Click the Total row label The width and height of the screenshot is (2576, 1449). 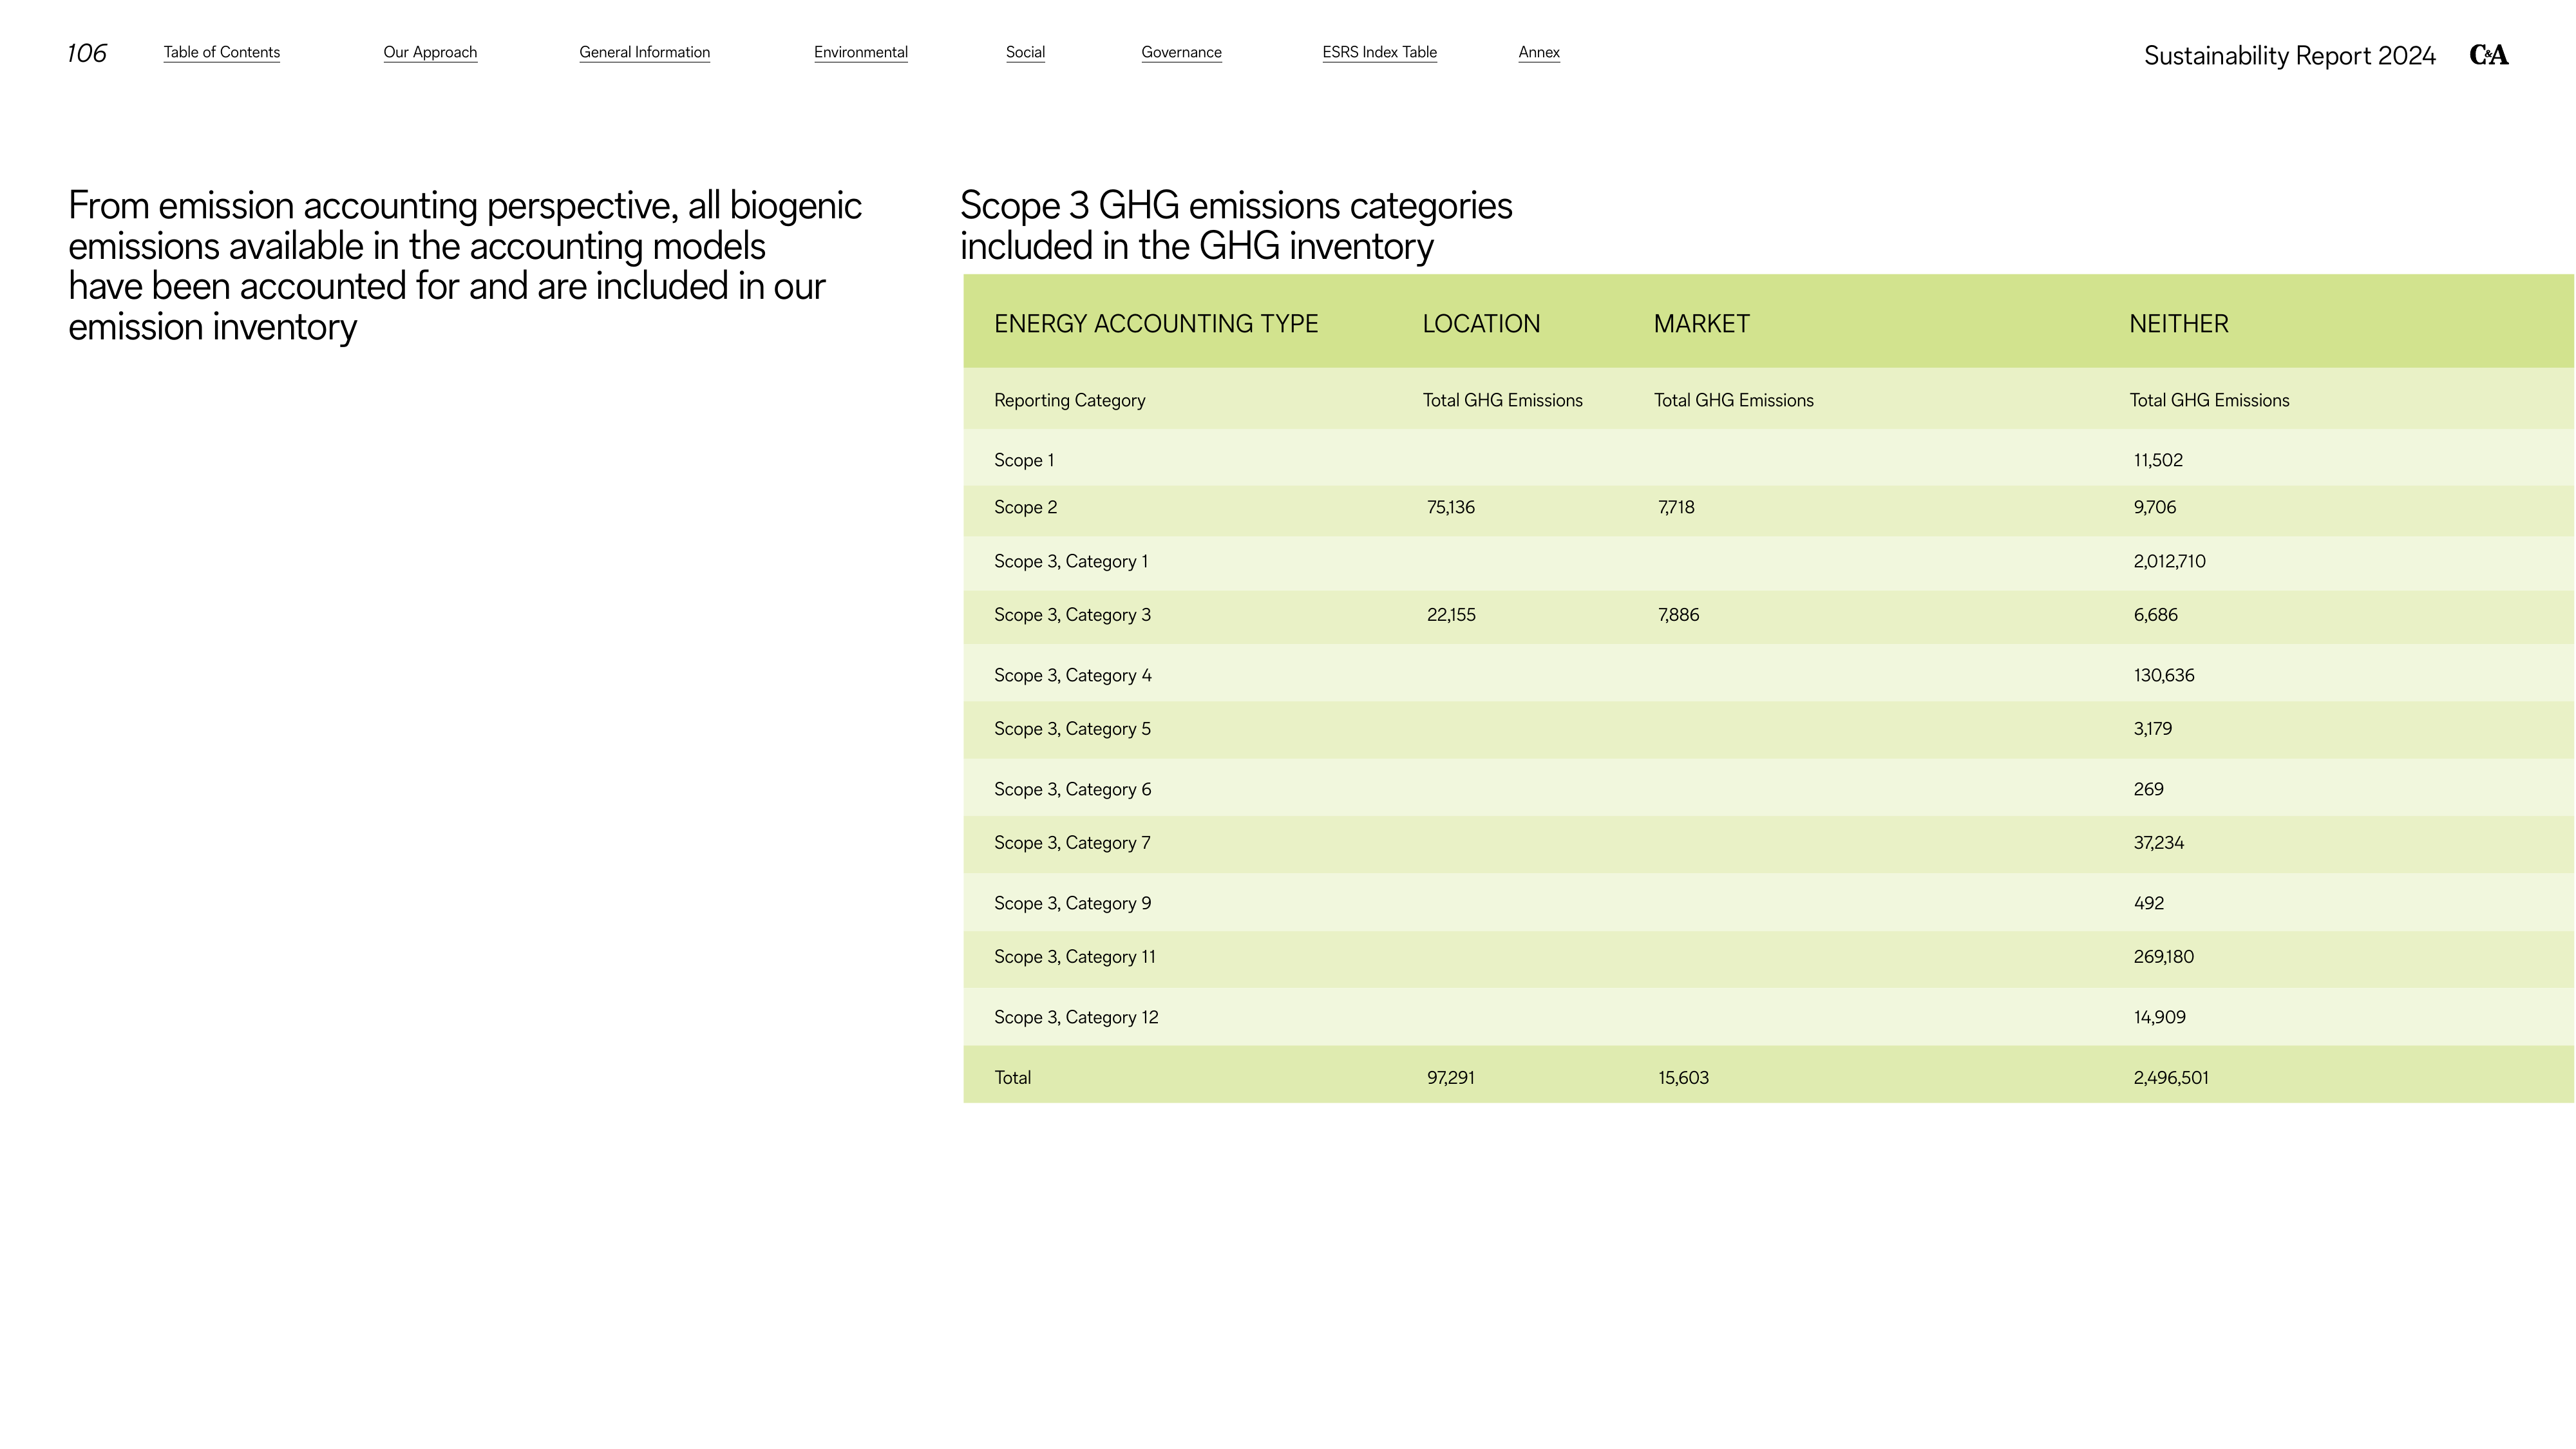click(x=1012, y=1078)
